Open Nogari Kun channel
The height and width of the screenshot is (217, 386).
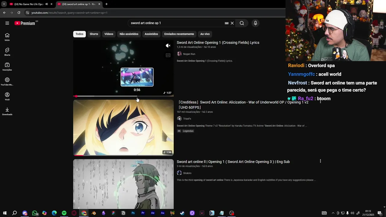(x=189, y=54)
